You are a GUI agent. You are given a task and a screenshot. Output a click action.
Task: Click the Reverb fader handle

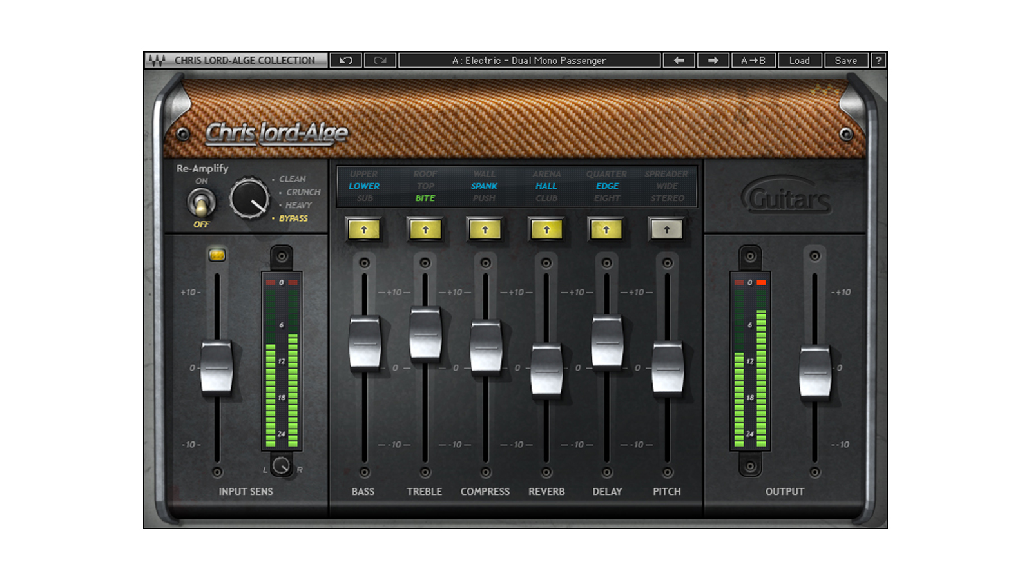click(x=546, y=370)
